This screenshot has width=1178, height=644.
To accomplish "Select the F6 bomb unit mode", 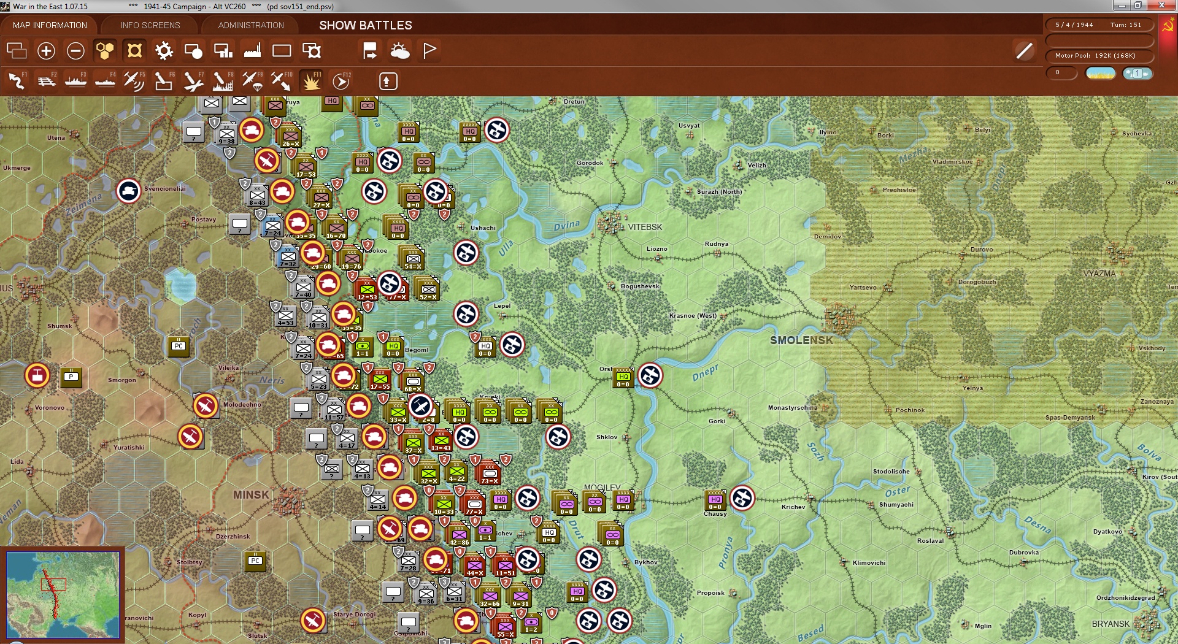I will 164,81.
